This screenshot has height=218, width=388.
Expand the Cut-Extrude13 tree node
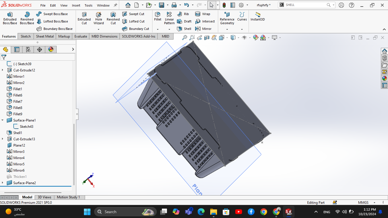pyautogui.click(x=3, y=139)
